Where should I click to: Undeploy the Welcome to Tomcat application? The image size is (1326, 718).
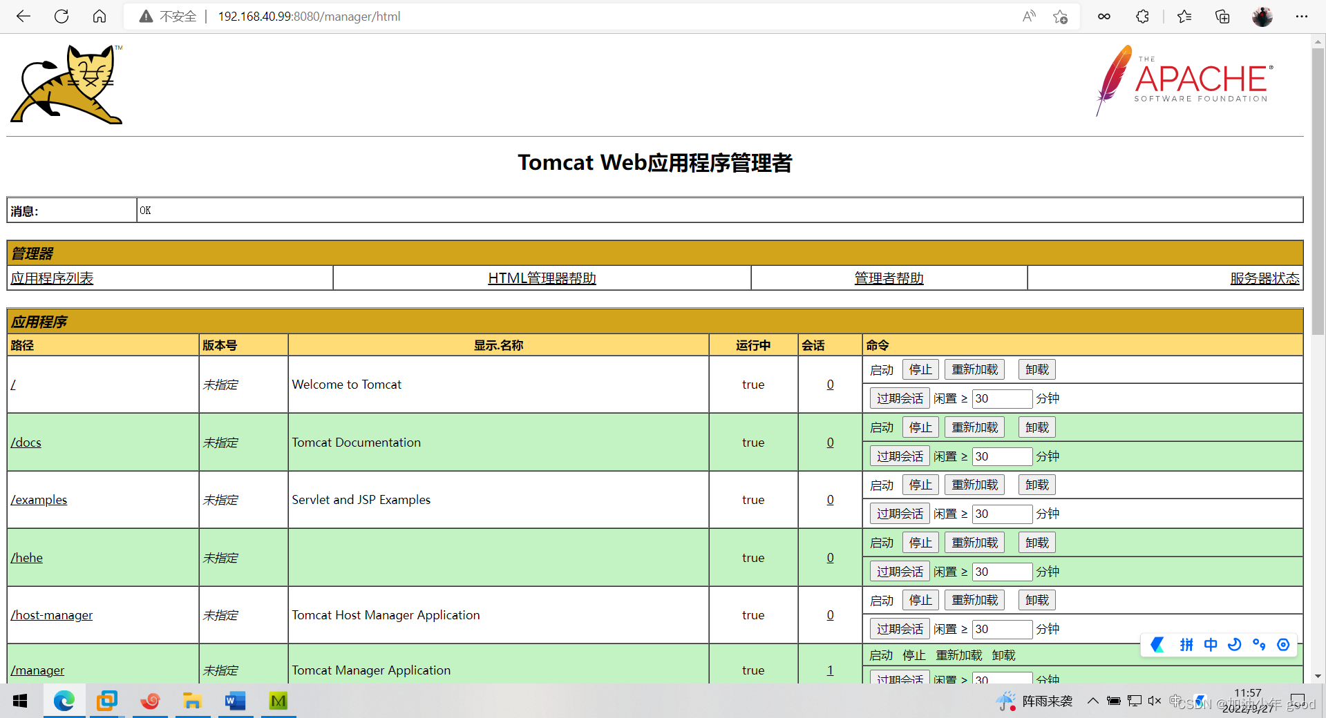1037,370
